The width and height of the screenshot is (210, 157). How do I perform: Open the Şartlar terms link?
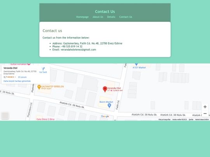coord(191,119)
